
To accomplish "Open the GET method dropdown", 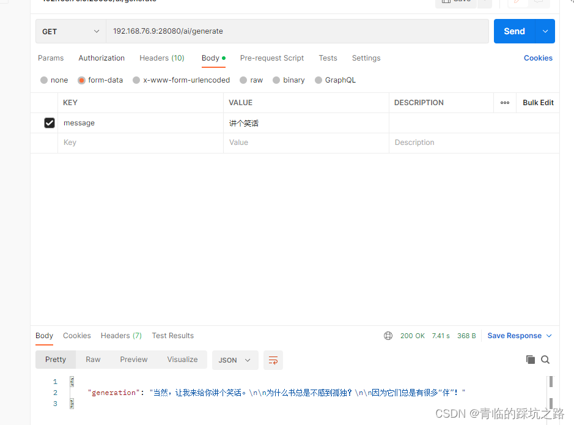I will (69, 31).
